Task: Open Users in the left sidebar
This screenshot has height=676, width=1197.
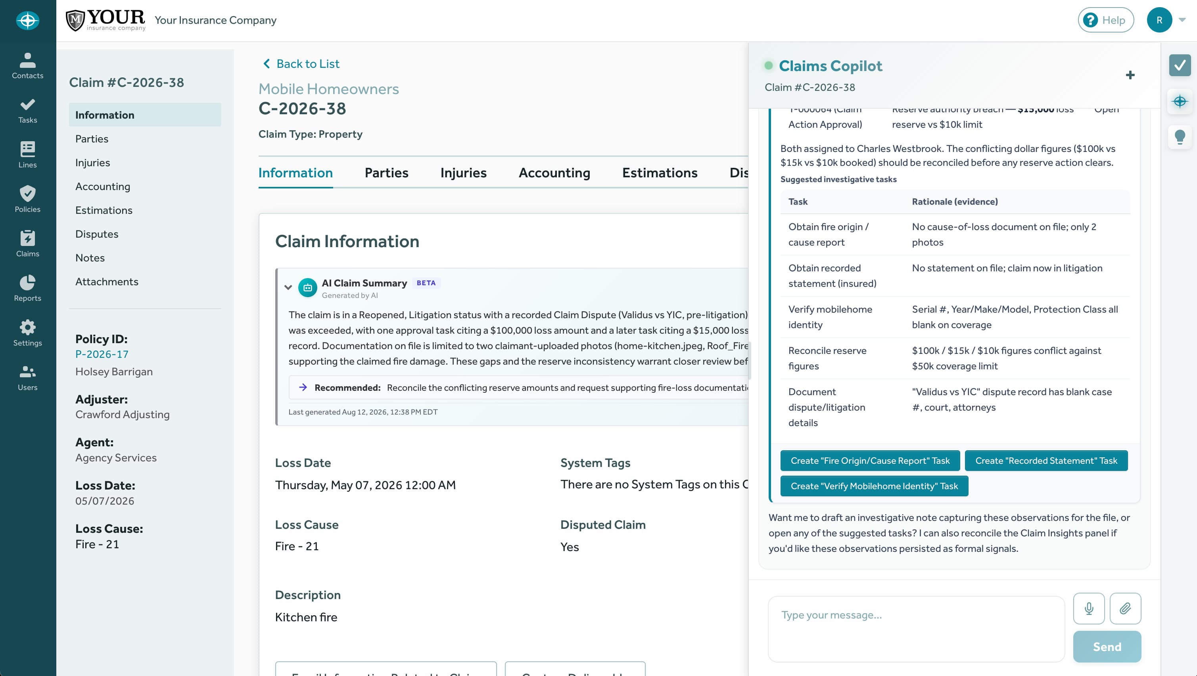Action: (x=27, y=378)
